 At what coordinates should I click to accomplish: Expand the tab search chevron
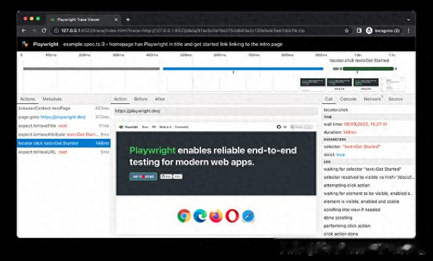pos(409,20)
